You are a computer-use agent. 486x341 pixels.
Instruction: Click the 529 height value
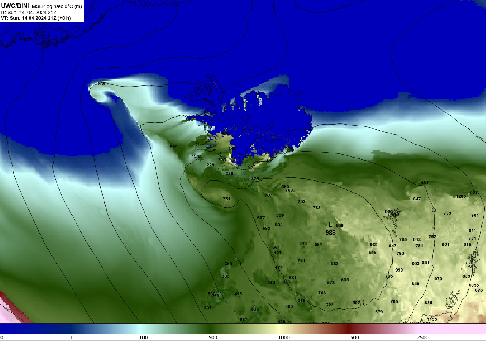pyautogui.click(x=174, y=147)
